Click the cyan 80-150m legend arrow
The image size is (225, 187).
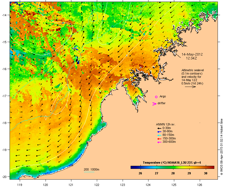159,135
